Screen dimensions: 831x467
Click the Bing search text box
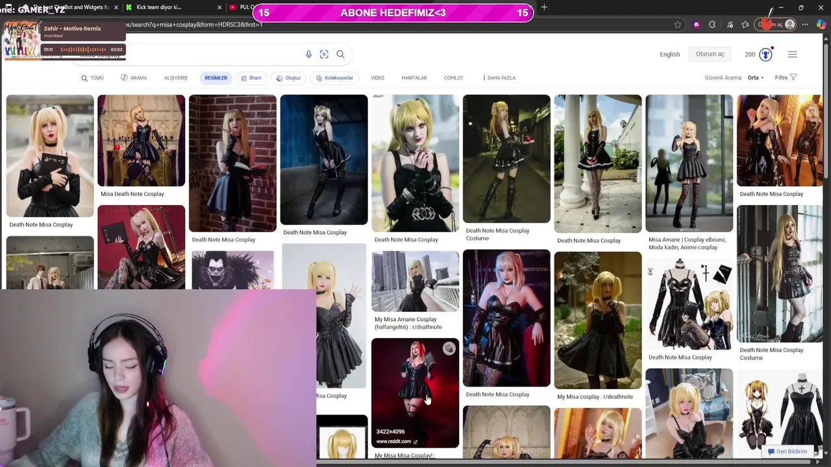188,54
